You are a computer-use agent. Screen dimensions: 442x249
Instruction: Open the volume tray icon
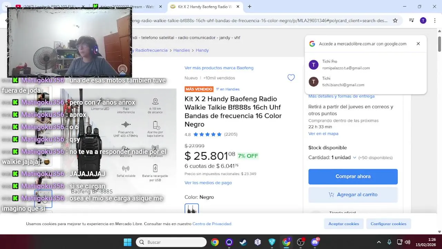407,242
